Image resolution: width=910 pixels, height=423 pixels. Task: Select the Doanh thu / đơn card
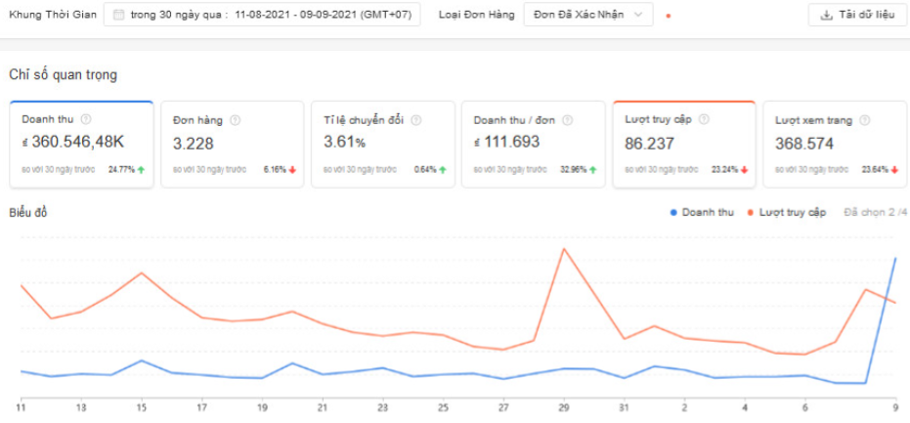pos(534,145)
